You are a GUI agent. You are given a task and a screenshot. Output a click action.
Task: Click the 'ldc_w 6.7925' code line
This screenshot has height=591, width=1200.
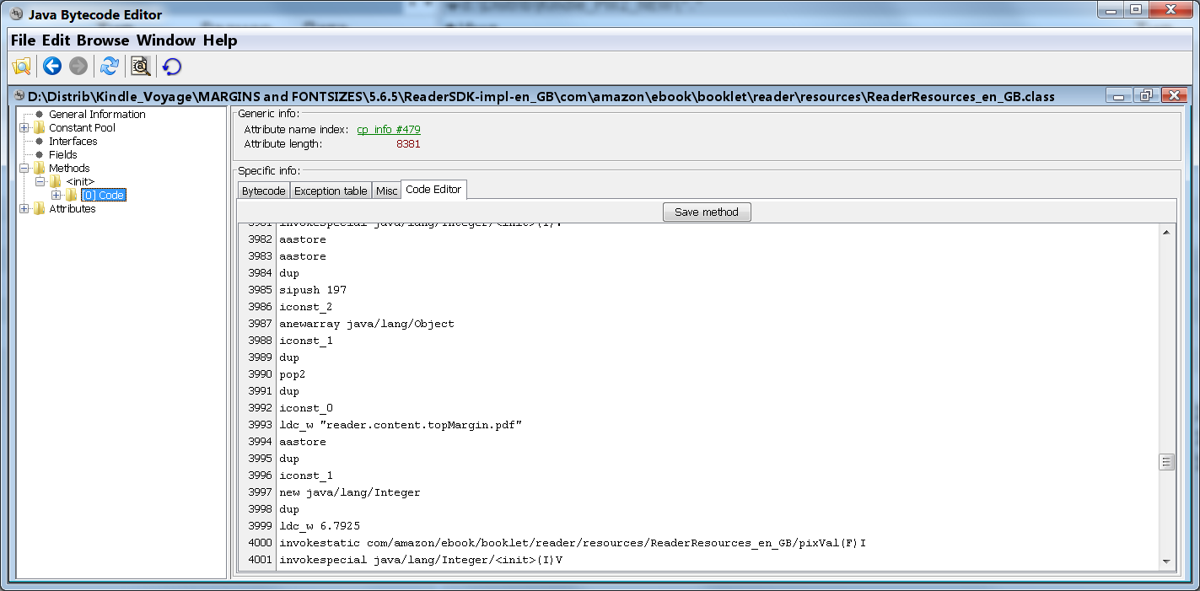pyautogui.click(x=320, y=526)
